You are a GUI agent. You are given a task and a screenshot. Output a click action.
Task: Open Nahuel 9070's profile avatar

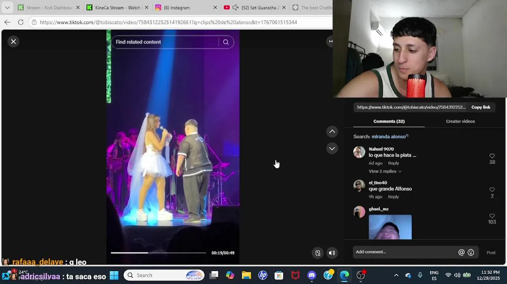click(x=359, y=152)
